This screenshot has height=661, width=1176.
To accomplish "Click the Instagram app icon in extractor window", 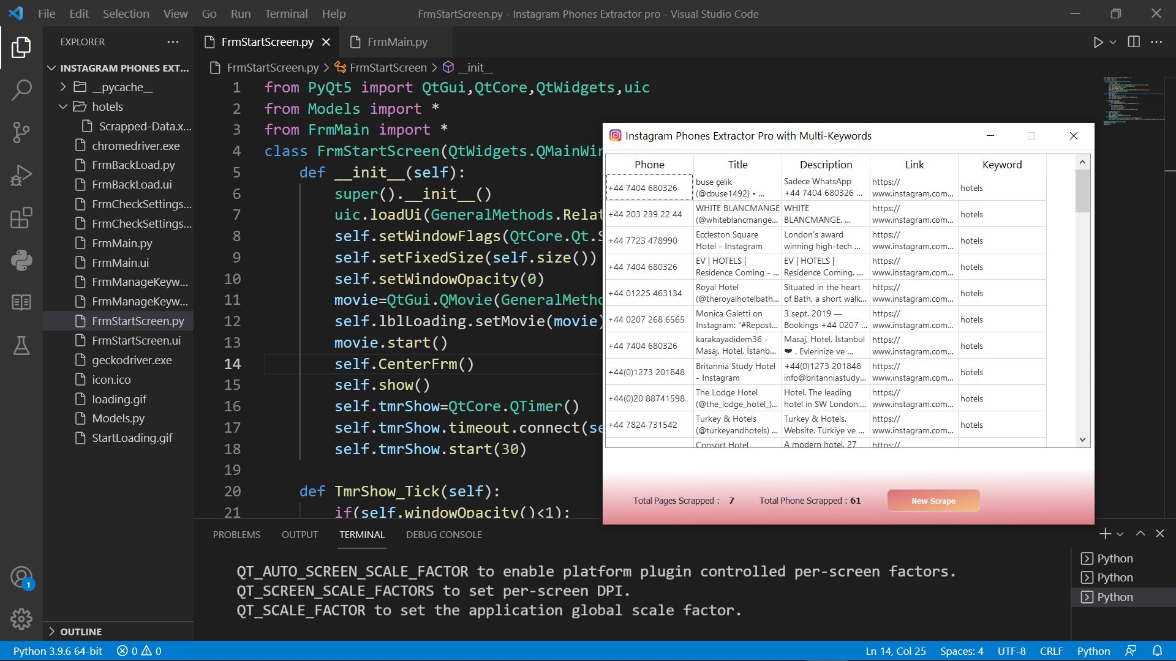I will [x=615, y=135].
